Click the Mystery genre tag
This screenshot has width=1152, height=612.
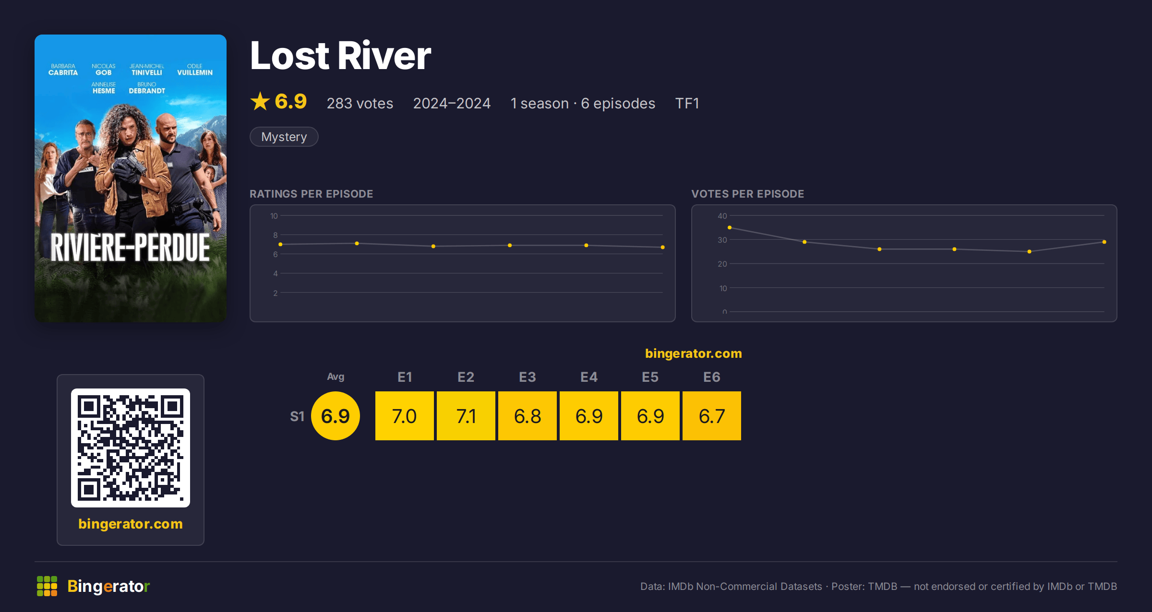click(284, 137)
